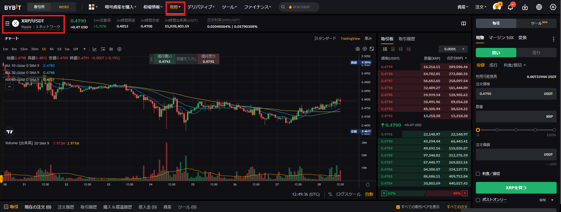This screenshot has width=561, height=212.
Task: Open the 注文履歴 tab at bottom
Action: pos(66,207)
